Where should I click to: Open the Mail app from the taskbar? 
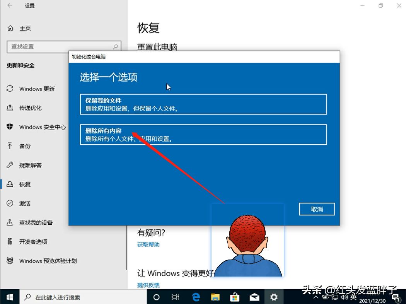[x=254, y=297]
